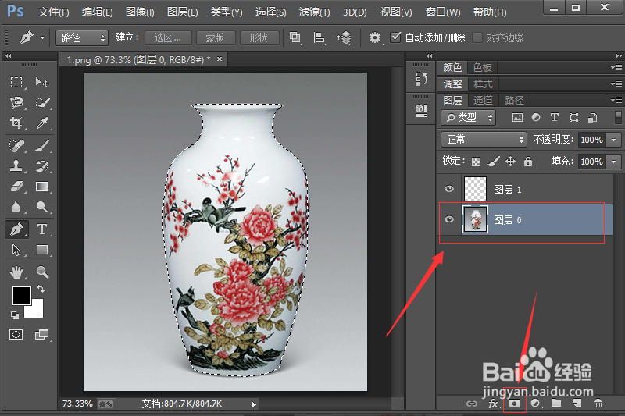Select the Rectangular Marquee tool
Screen dimensions: 625x416
tap(16, 82)
